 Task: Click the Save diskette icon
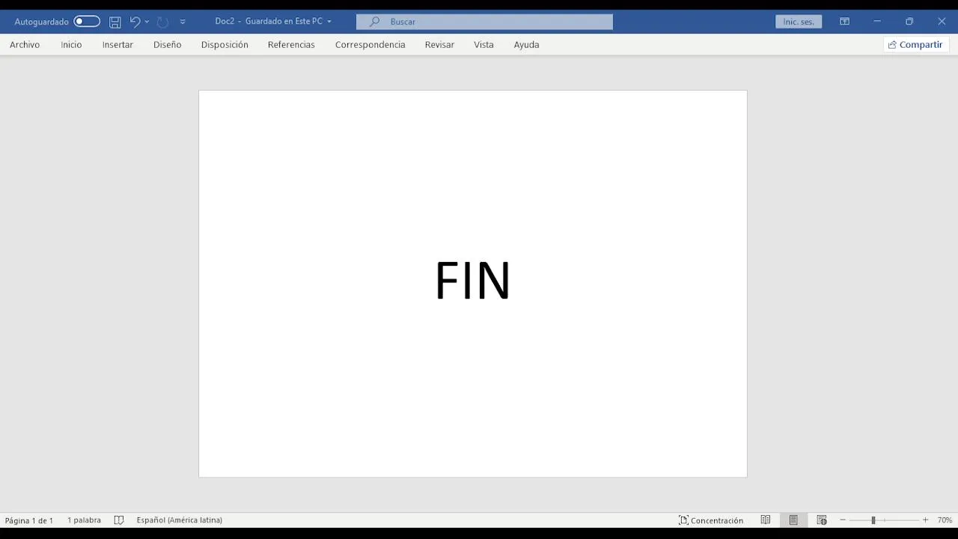[115, 22]
